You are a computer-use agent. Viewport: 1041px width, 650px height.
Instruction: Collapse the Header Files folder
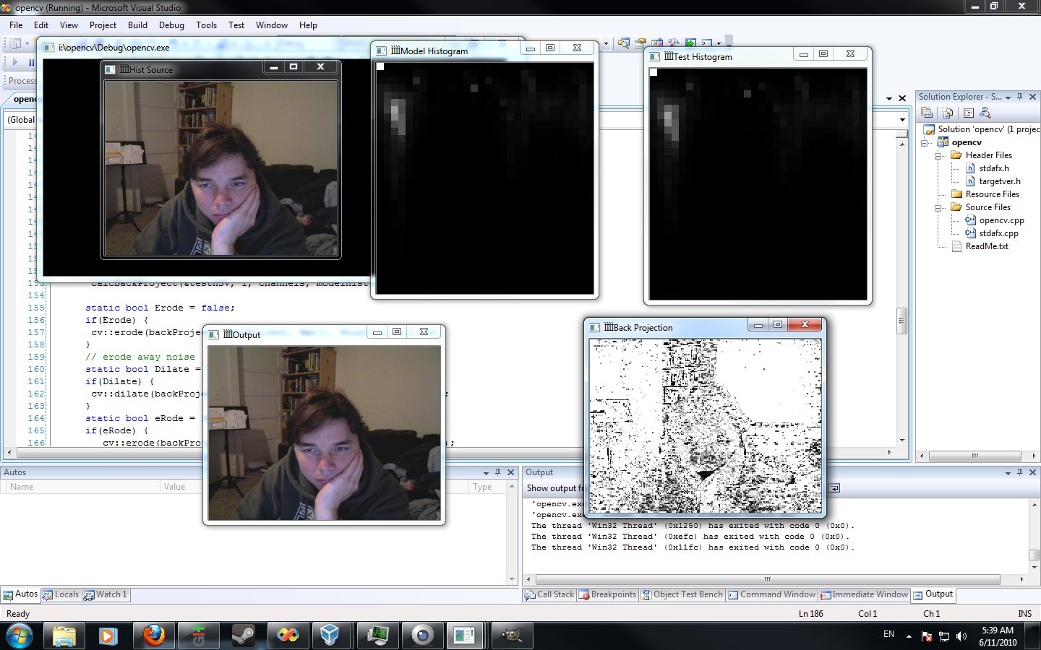pos(938,155)
